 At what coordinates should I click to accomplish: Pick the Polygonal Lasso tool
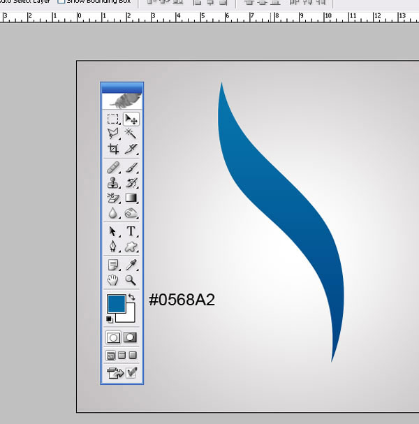(112, 133)
